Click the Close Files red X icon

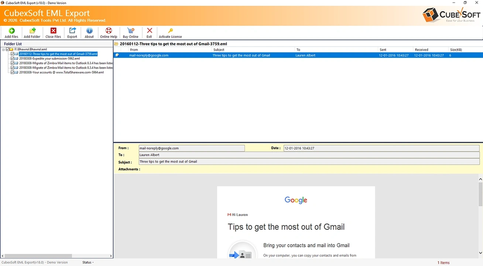(x=53, y=32)
